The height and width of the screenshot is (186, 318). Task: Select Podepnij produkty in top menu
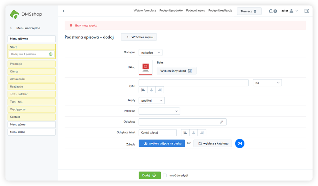171,11
